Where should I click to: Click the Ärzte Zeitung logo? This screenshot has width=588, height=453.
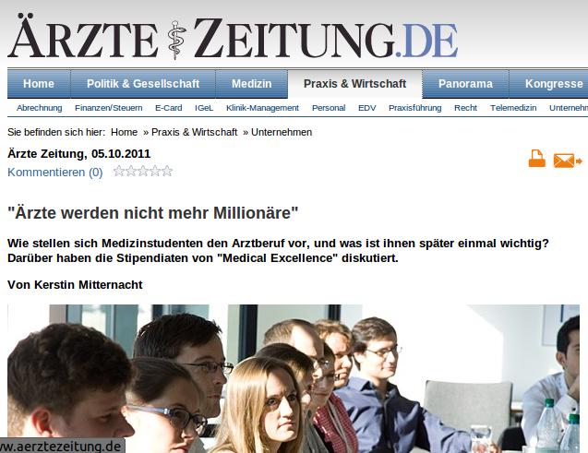[x=233, y=38]
